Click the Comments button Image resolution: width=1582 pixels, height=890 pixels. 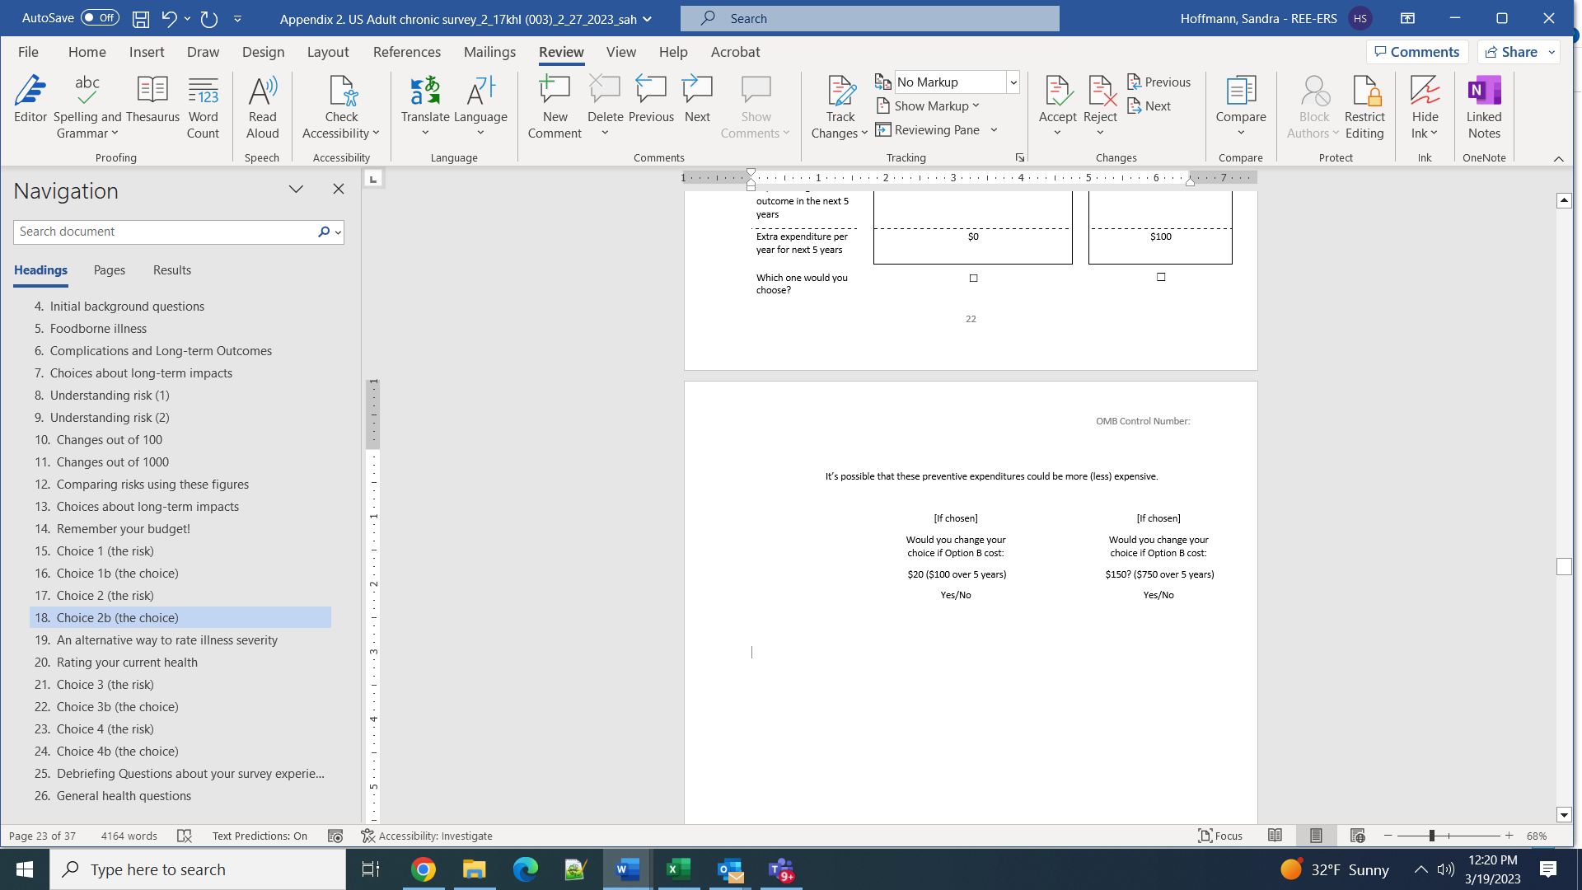click(1417, 52)
